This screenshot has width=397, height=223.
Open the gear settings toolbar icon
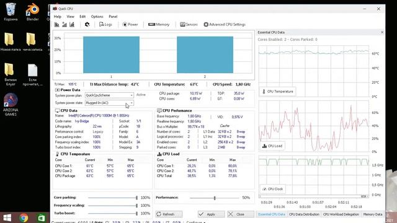[87, 25]
